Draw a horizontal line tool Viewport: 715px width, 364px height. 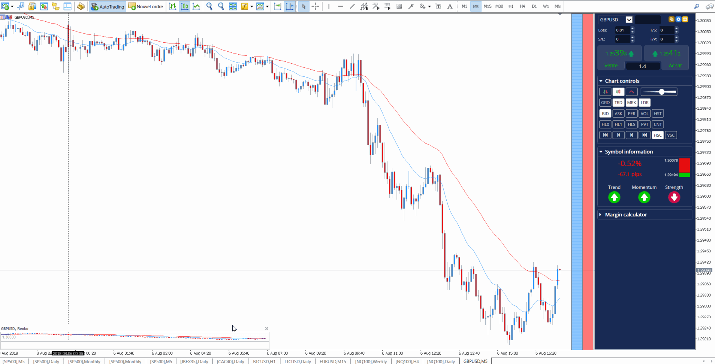pyautogui.click(x=340, y=6)
